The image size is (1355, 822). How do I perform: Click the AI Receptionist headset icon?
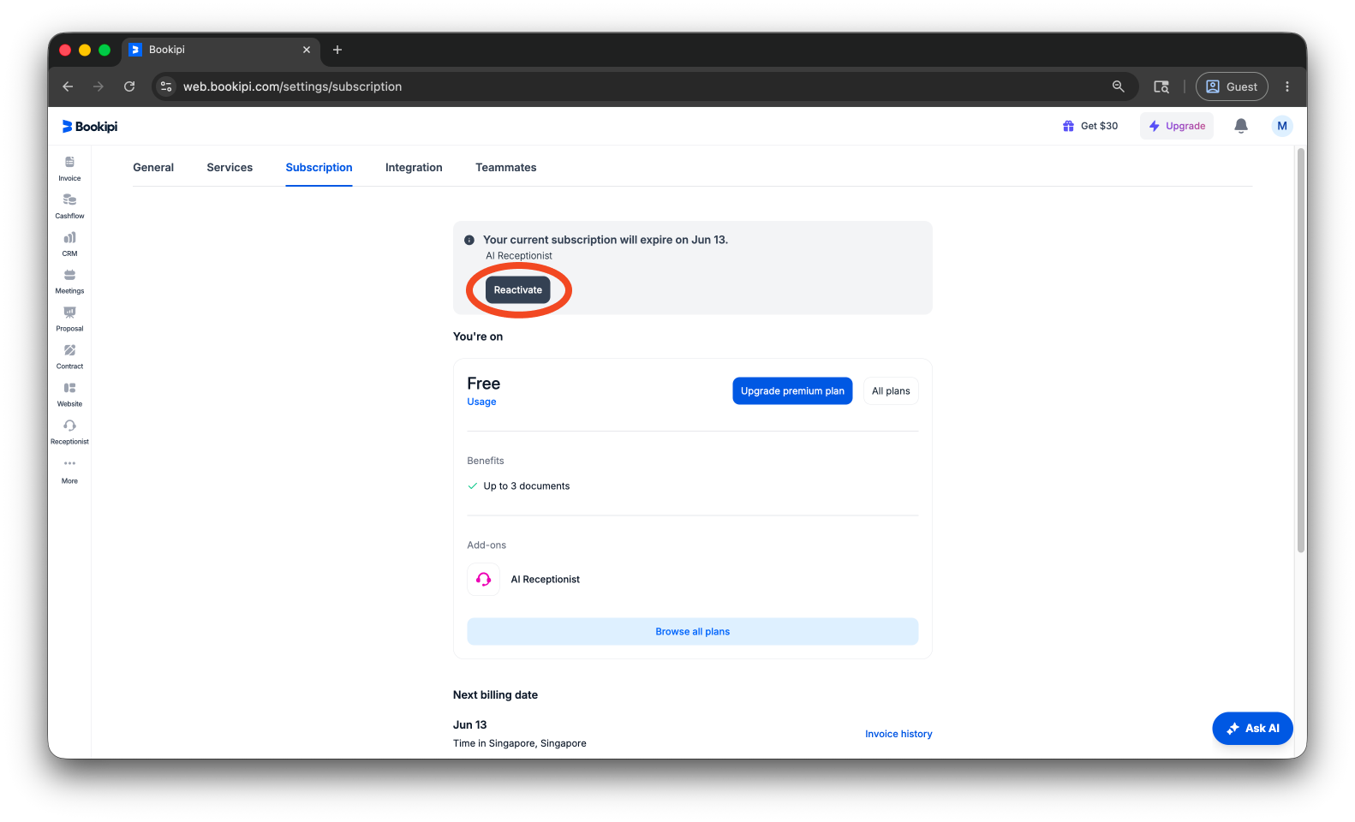point(483,580)
